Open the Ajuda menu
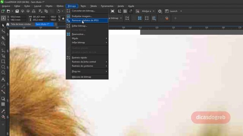Viewport: 243px width, 136px height. pos(131,6)
